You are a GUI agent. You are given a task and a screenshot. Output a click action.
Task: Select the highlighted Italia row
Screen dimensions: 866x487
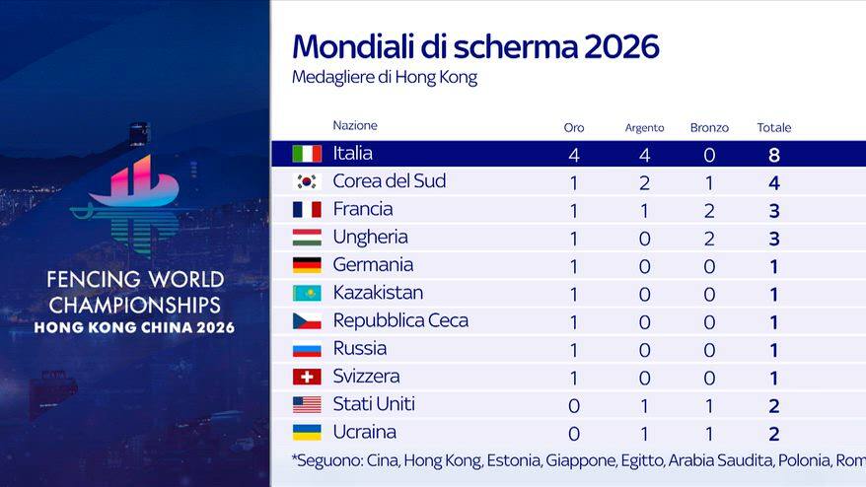(568, 154)
